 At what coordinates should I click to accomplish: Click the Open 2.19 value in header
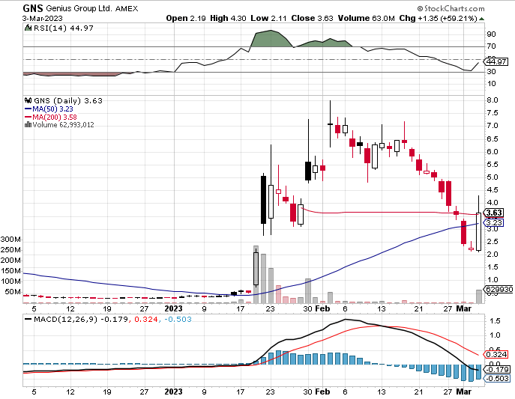(x=186, y=19)
